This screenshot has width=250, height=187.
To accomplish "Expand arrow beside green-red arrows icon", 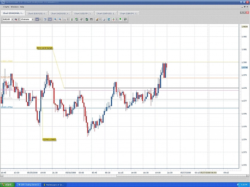I will (116, 20).
